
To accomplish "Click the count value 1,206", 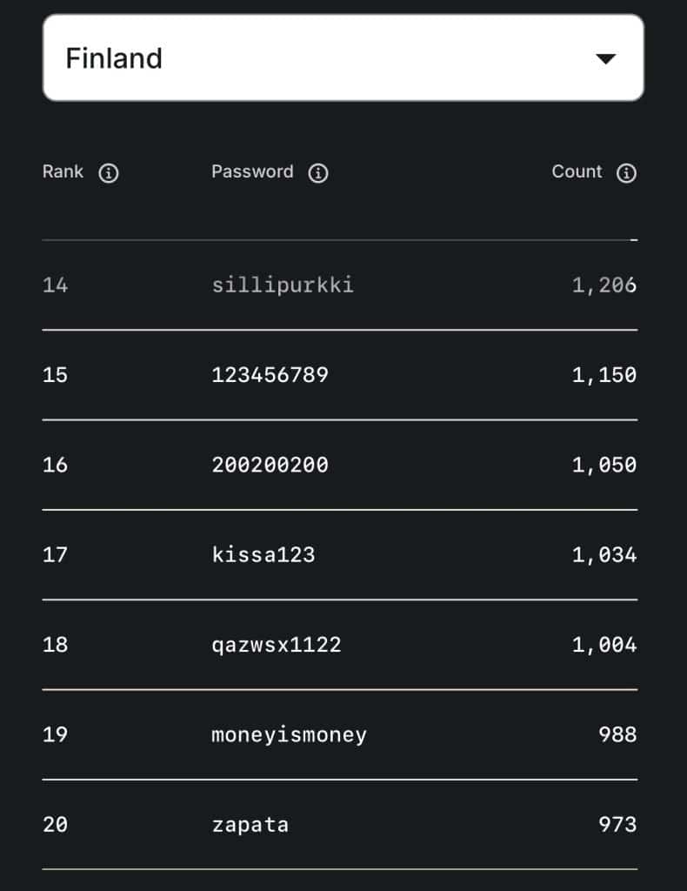I will pyautogui.click(x=604, y=285).
